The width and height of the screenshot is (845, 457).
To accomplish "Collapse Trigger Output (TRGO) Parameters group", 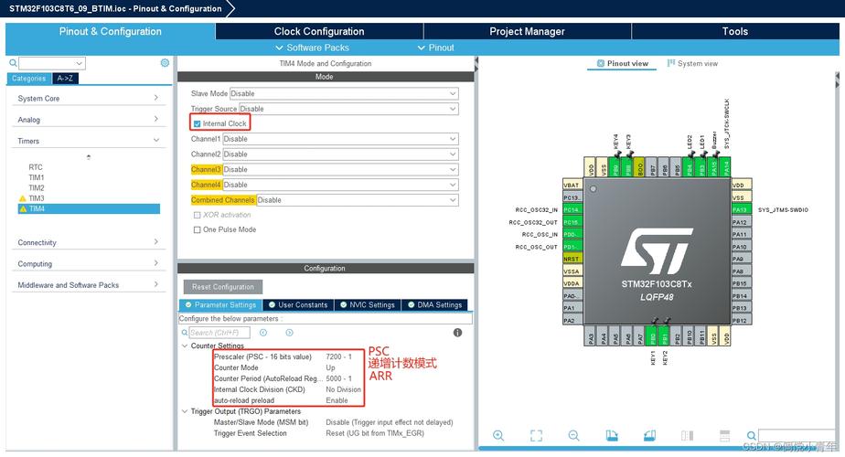I will [185, 411].
